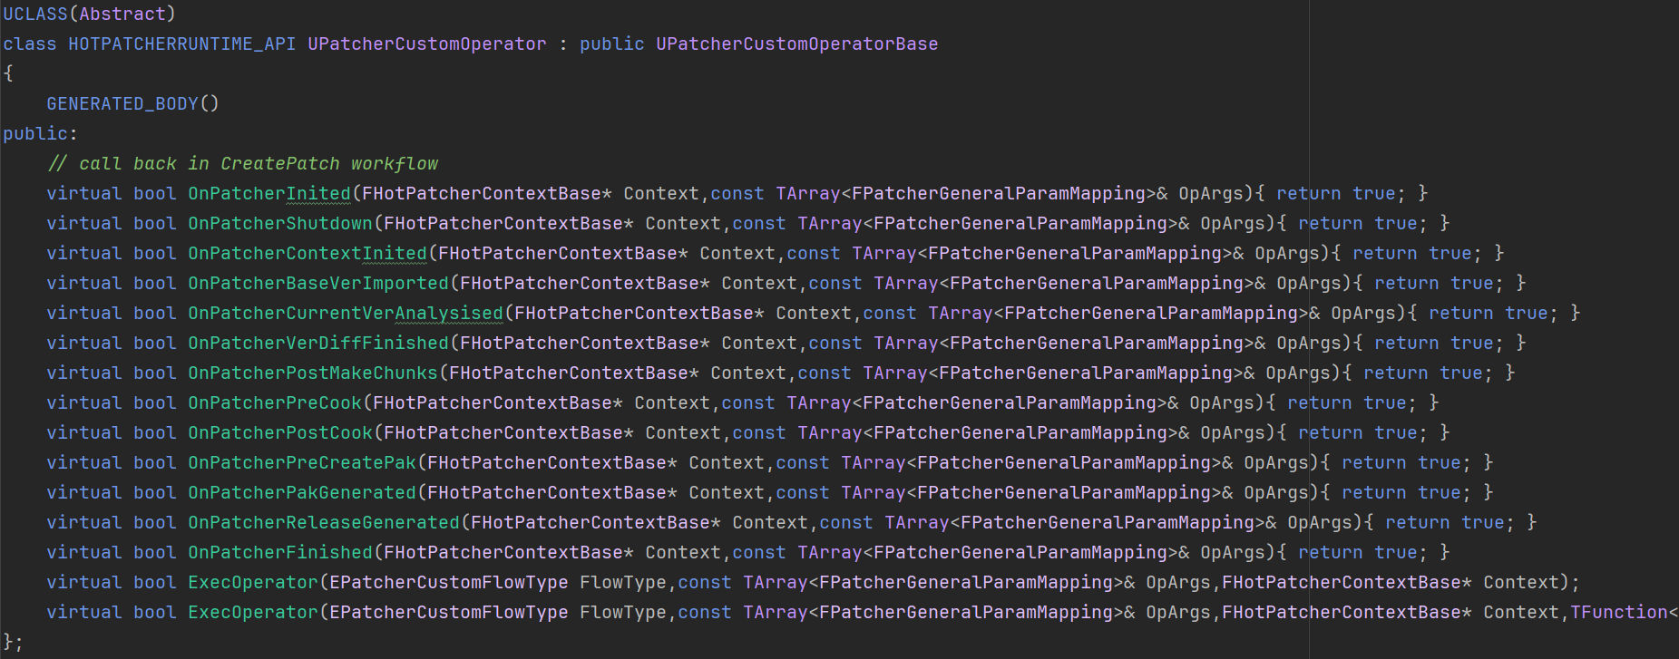Viewport: 1679px width, 659px height.
Task: Click the OnPatcherBaseVerImported method name
Action: point(317,283)
